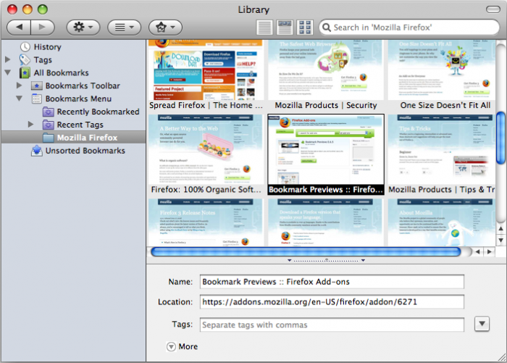This screenshot has height=363, width=507.
Task: Open the Organize gear menu
Action: (x=83, y=28)
